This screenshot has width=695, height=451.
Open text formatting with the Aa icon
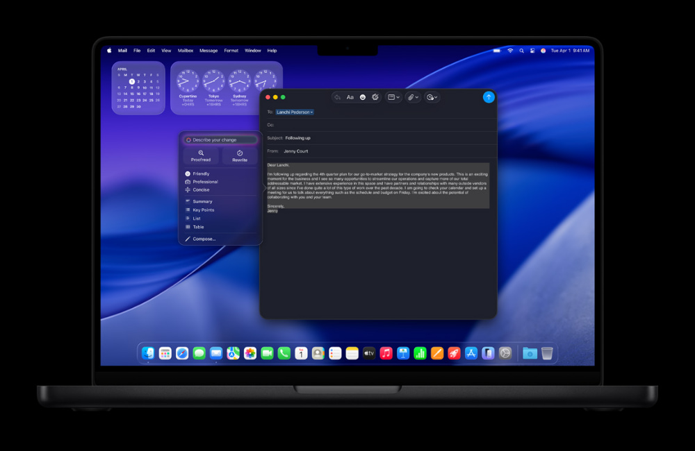click(x=350, y=97)
